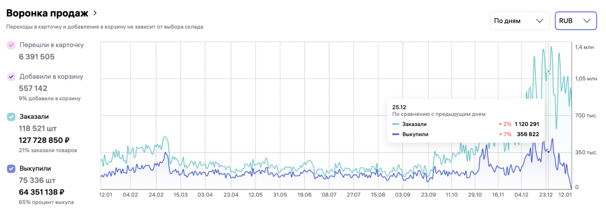
Task: Click По сравнению с предыдущим днем text
Action: click(439, 114)
